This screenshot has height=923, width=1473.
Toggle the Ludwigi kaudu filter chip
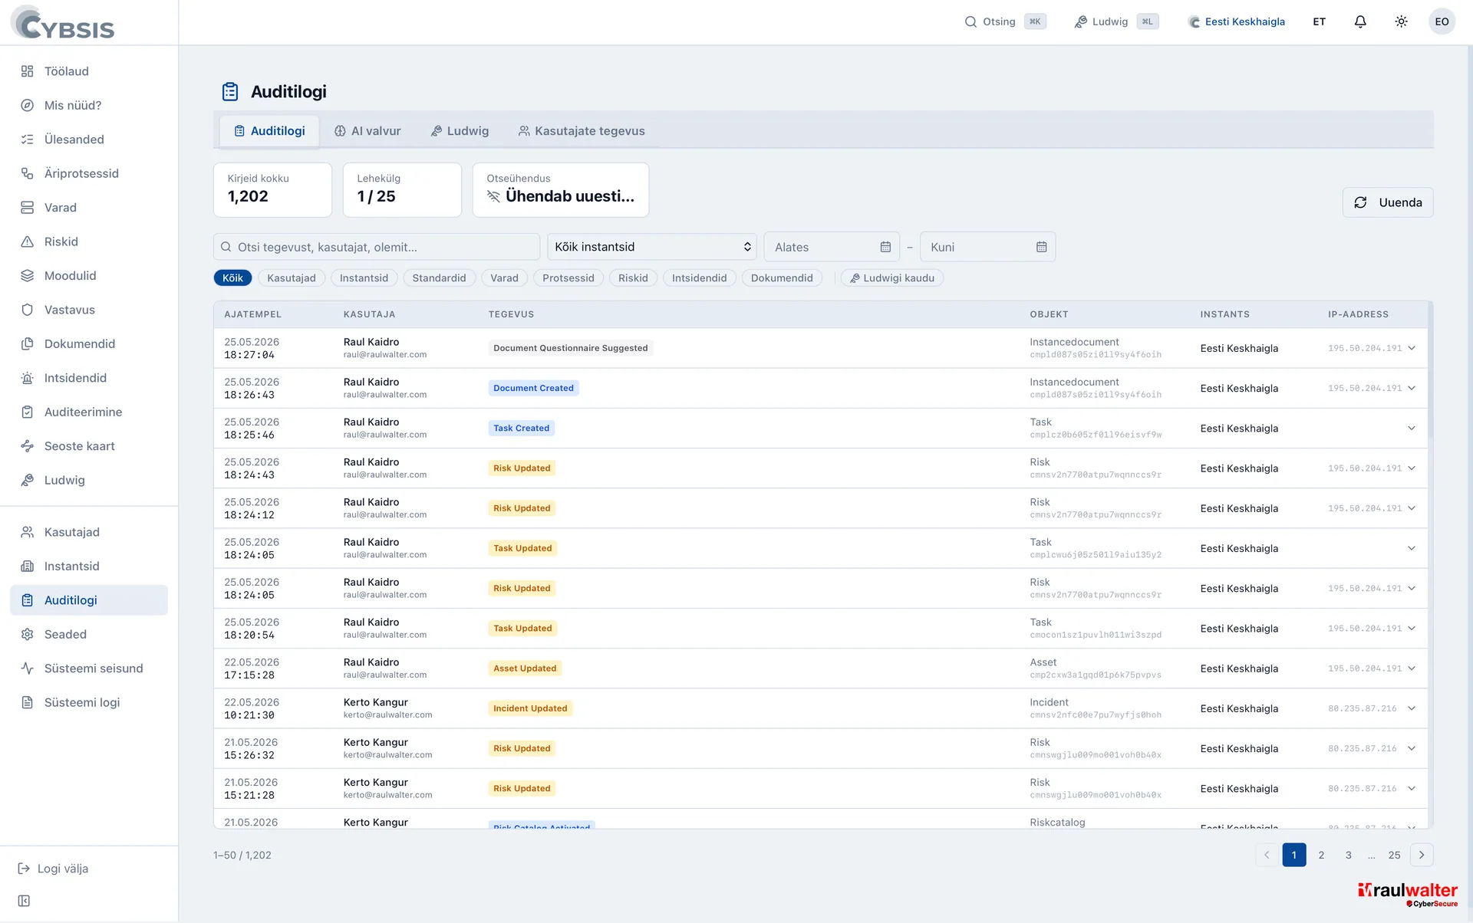[892, 278]
